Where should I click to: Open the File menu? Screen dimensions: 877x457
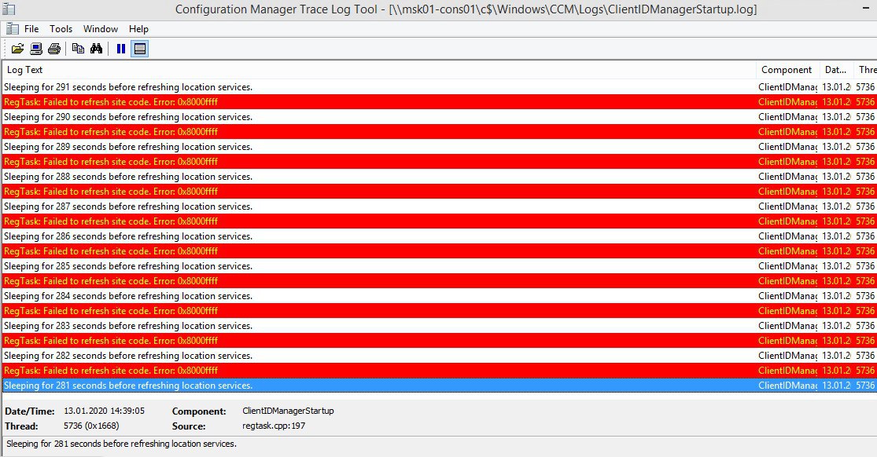(x=31, y=28)
